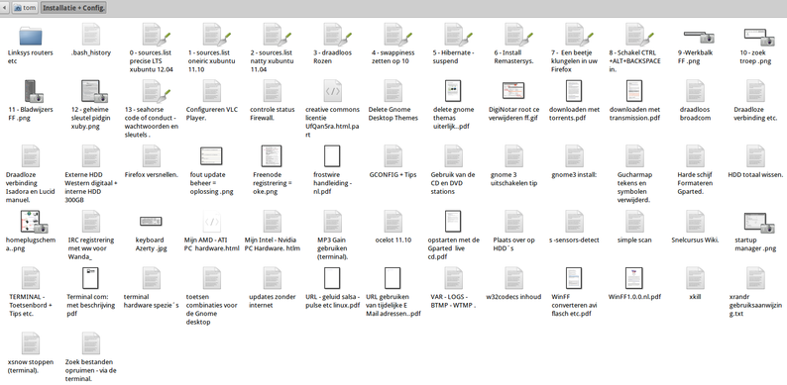Select the downloaden met transmission.pdf icon

634,91
